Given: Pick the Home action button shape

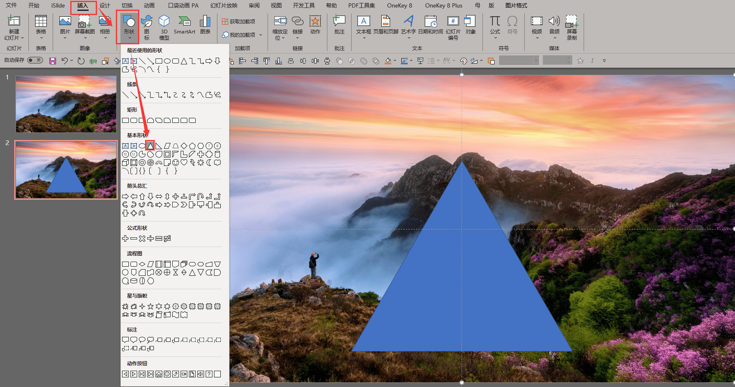Looking at the screenshot, I should (x=159, y=374).
